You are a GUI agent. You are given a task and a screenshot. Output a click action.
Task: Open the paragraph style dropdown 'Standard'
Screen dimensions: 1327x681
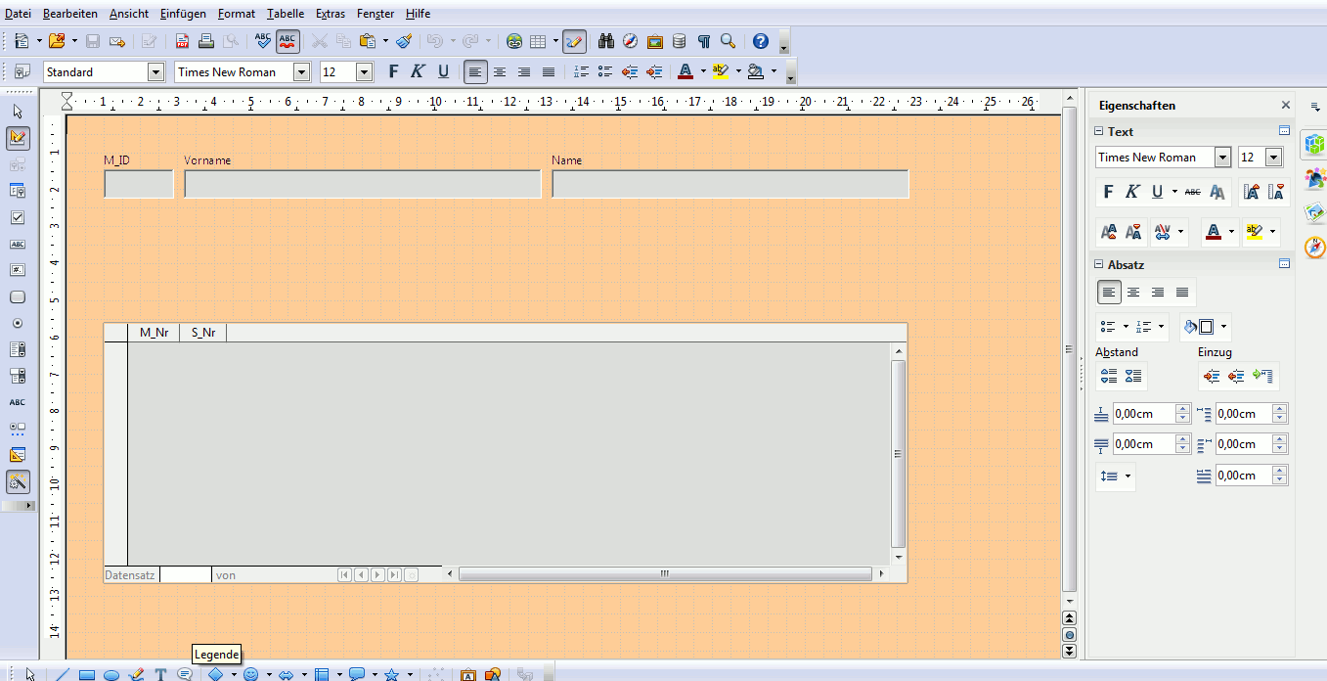[x=155, y=71]
